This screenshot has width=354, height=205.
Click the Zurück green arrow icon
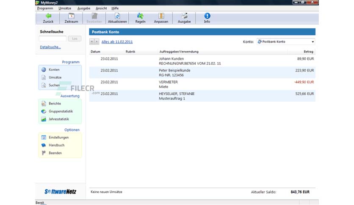[x=48, y=16]
